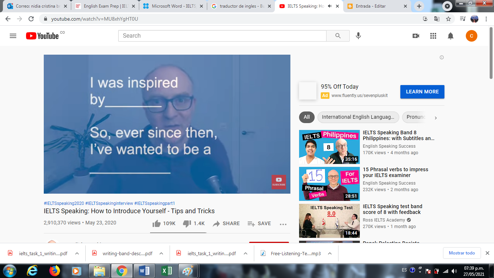The width and height of the screenshot is (494, 278).
Task: Go back in Chrome browser
Action: tap(8, 19)
